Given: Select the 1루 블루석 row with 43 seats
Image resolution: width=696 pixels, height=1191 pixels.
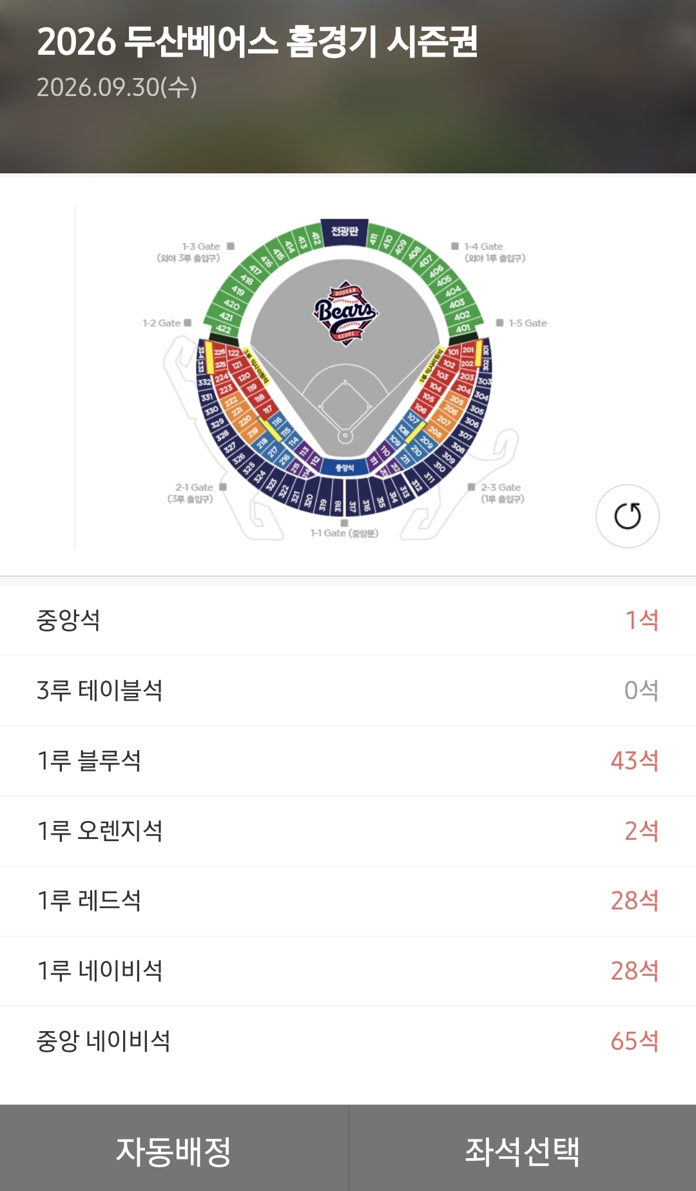Looking at the screenshot, I should [x=348, y=761].
